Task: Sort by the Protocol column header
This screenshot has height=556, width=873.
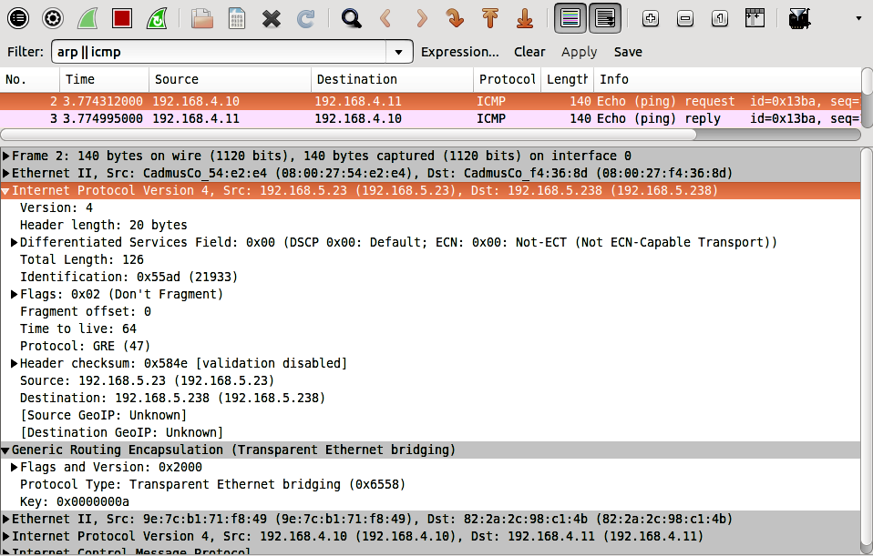Action: tap(508, 79)
